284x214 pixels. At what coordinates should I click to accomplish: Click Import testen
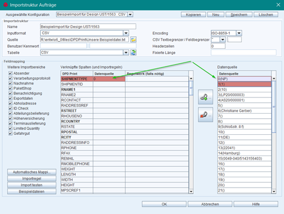coord(32,185)
